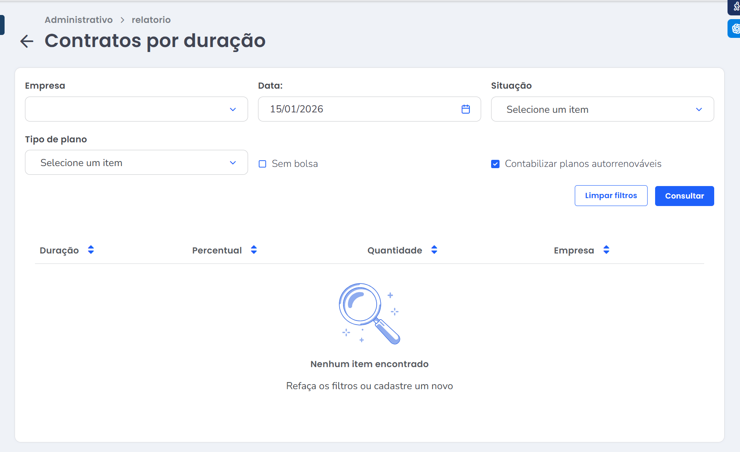Sort by Percentual column arrows
The height and width of the screenshot is (452, 740).
[254, 250]
